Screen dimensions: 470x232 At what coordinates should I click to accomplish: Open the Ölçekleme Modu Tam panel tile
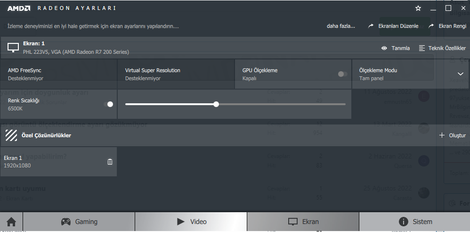(411, 74)
